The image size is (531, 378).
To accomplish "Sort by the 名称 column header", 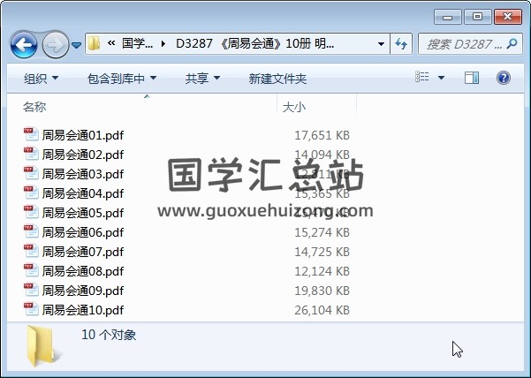I will (x=34, y=107).
